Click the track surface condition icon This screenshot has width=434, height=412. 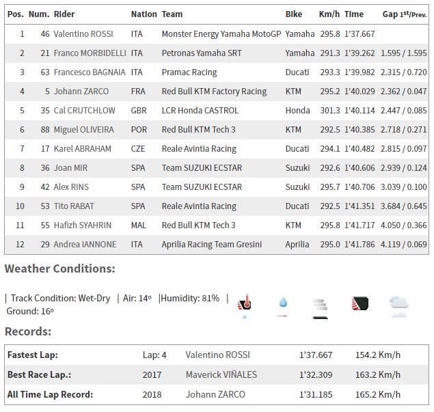[360, 304]
